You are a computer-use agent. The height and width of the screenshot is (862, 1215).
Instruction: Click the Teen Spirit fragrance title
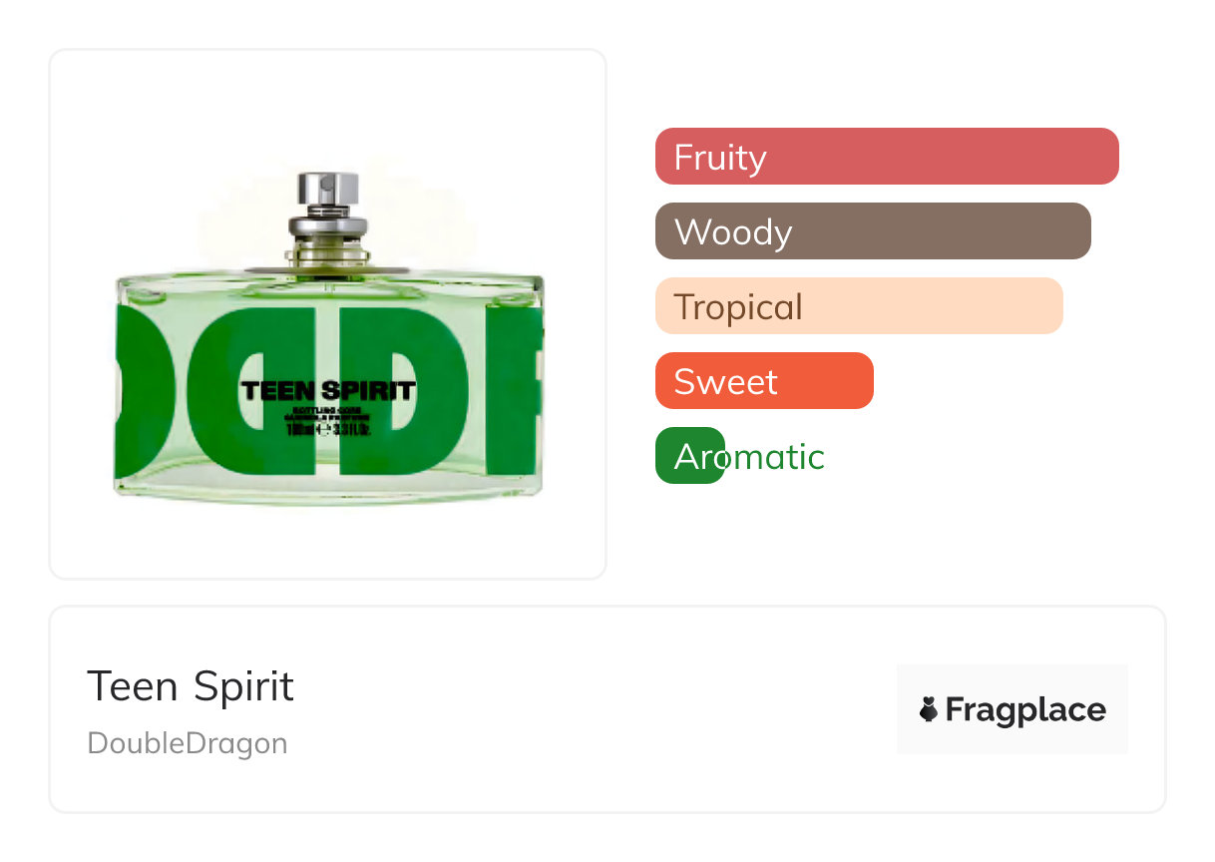(191, 686)
